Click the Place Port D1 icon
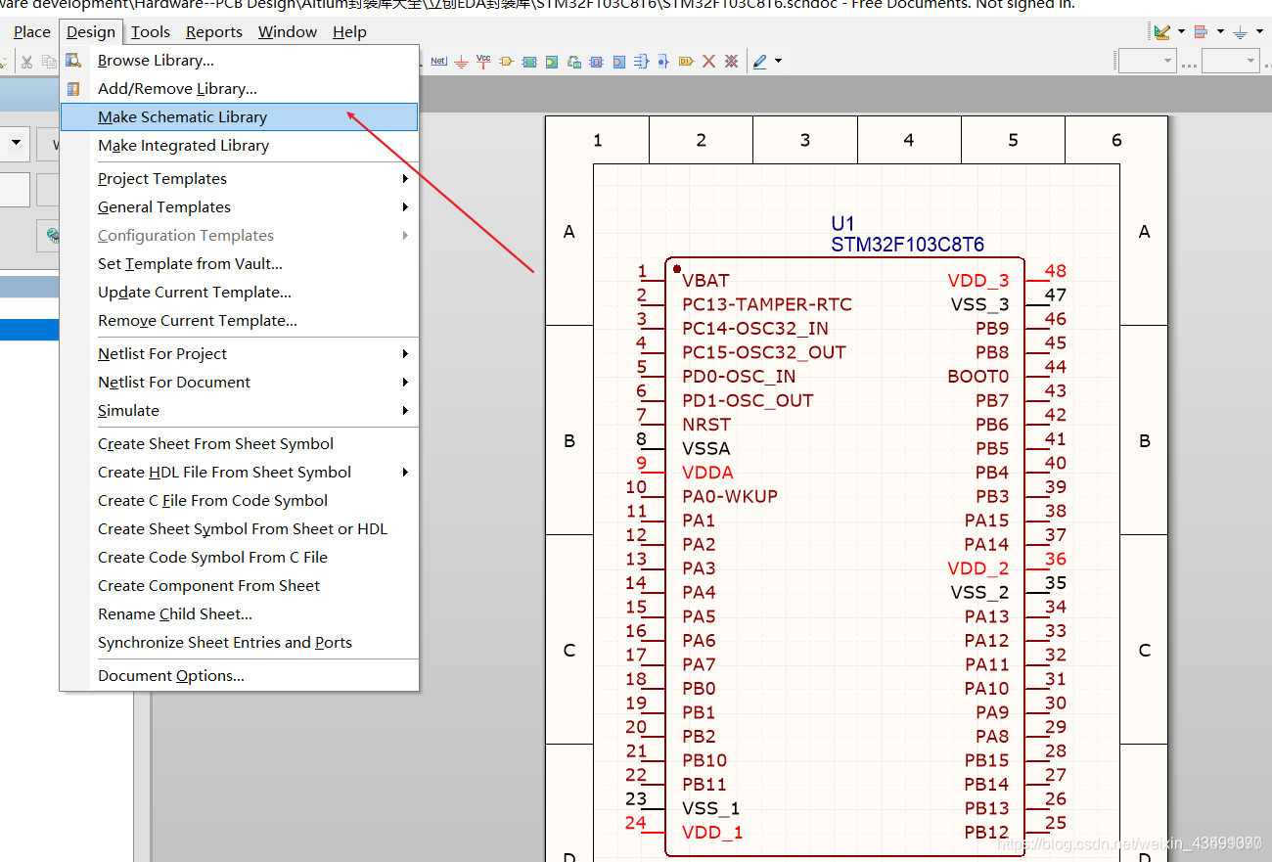This screenshot has width=1272, height=862. (x=686, y=61)
